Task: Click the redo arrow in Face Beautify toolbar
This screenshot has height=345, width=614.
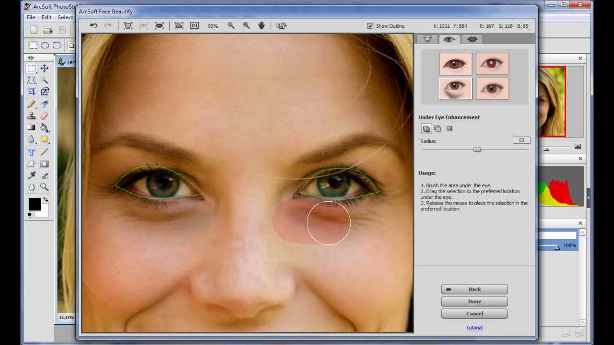Action: pyautogui.click(x=108, y=26)
